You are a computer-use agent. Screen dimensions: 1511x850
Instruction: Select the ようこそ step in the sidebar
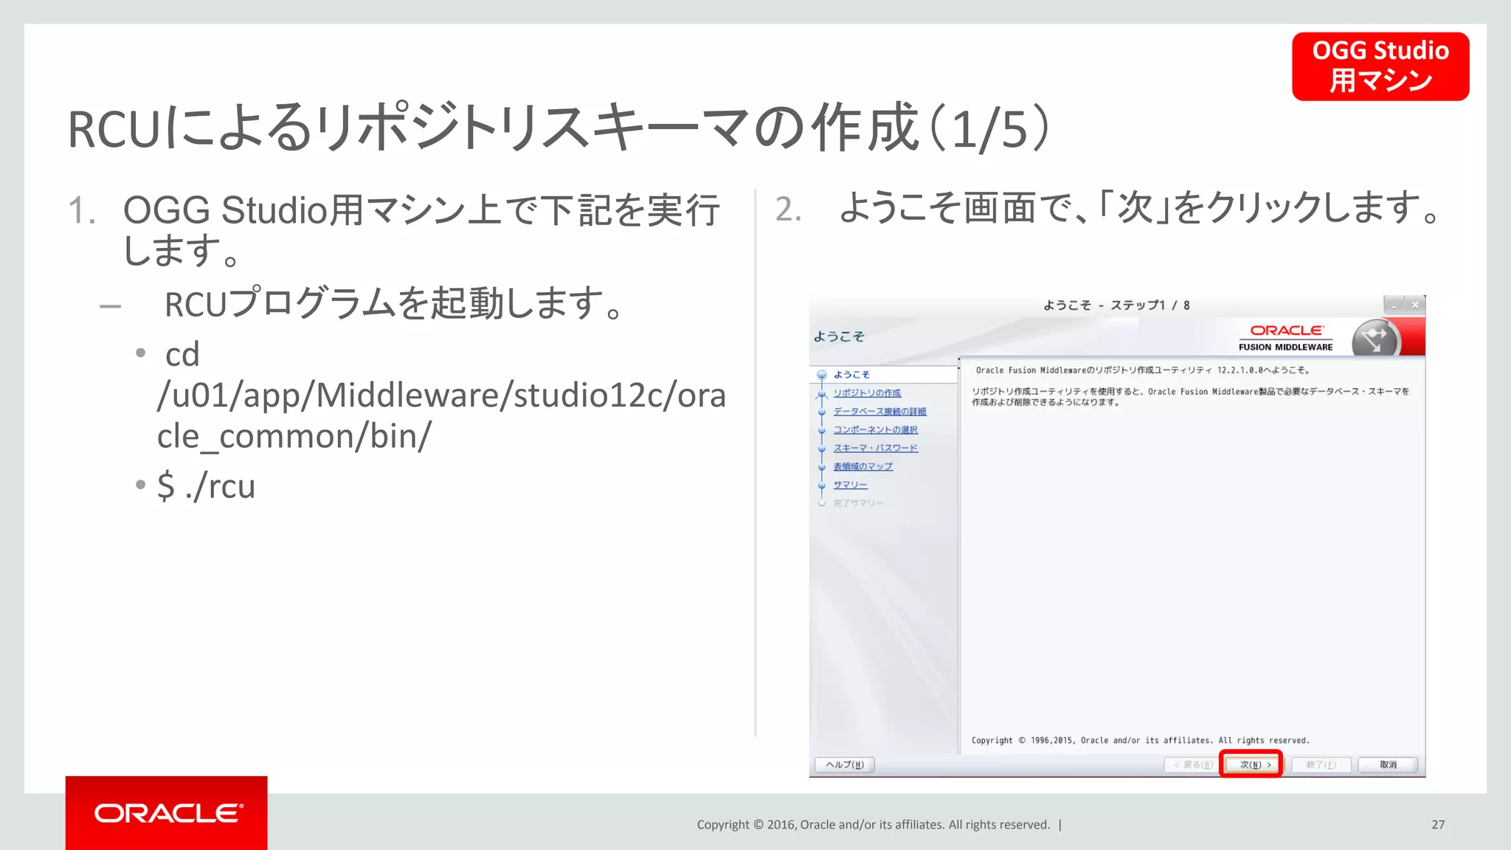(x=851, y=375)
